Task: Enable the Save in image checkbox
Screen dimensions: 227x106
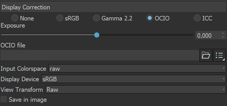Action: 4,99
